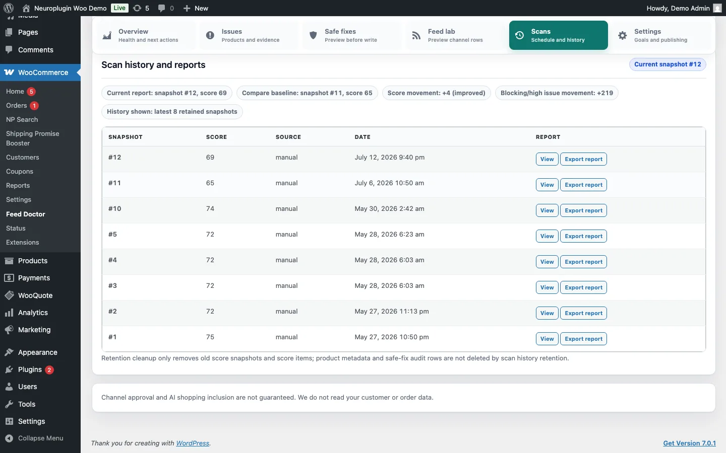Click Get Version 7.0.1 link

click(x=689, y=443)
